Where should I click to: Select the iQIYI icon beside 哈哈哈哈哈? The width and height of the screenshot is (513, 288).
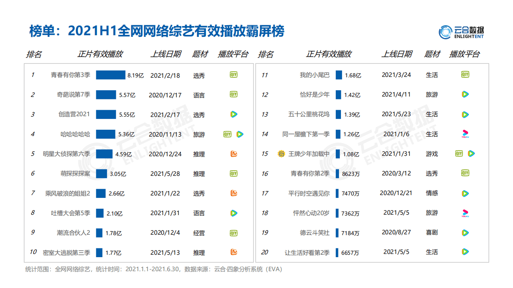click(x=228, y=135)
